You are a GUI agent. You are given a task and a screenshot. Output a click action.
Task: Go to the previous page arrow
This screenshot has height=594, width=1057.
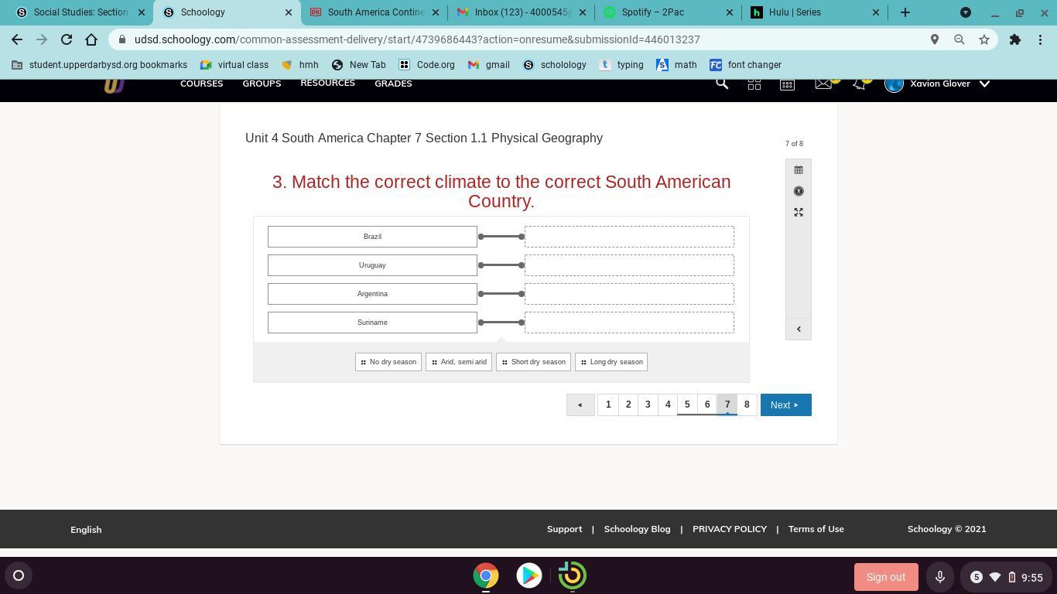(x=580, y=405)
